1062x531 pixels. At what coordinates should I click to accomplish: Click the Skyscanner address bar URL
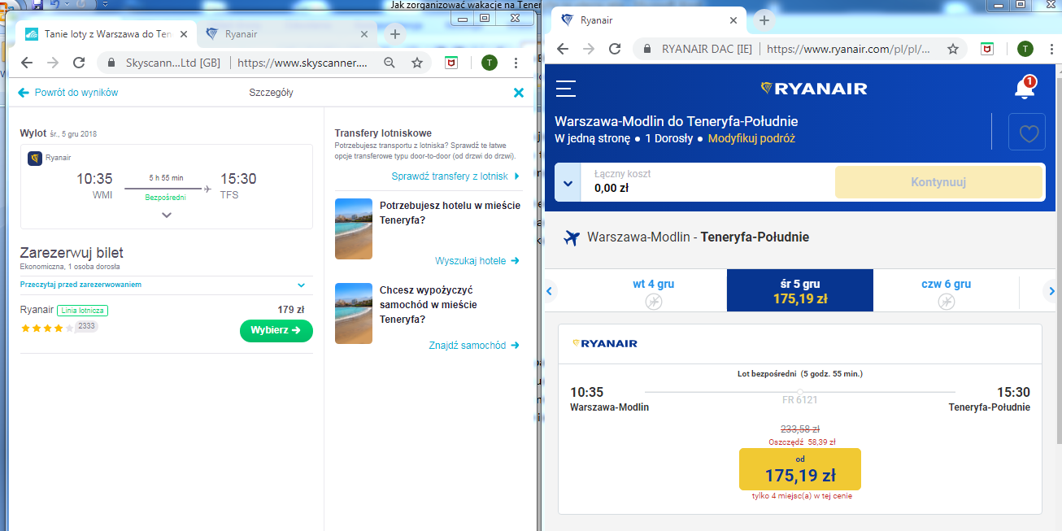click(x=302, y=63)
